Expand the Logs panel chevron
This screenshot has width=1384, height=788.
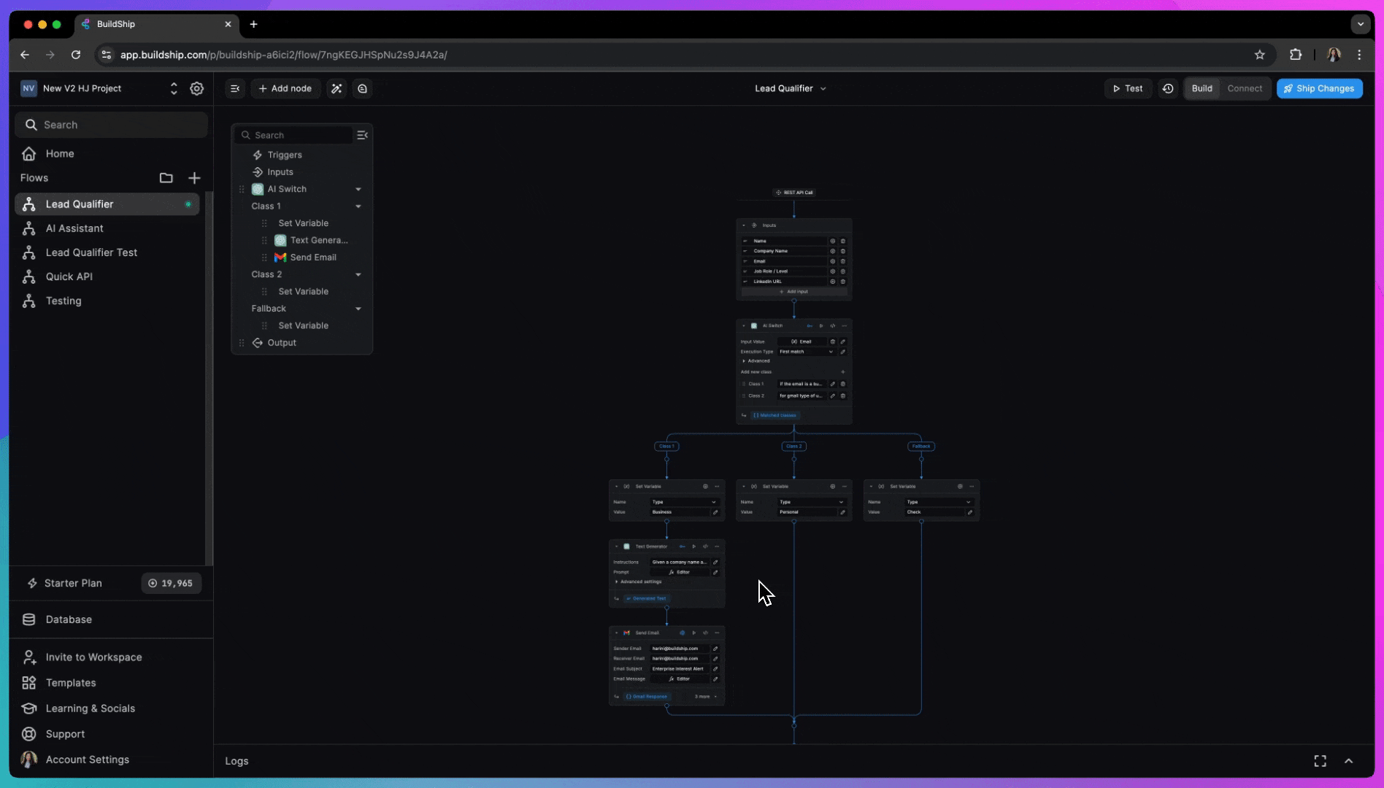[x=1349, y=761]
